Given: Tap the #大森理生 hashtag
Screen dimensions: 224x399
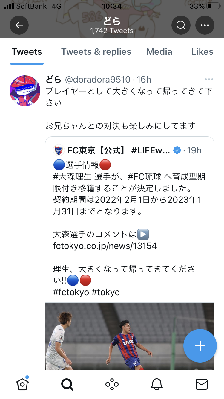Looking at the screenshot, I should [x=72, y=177].
